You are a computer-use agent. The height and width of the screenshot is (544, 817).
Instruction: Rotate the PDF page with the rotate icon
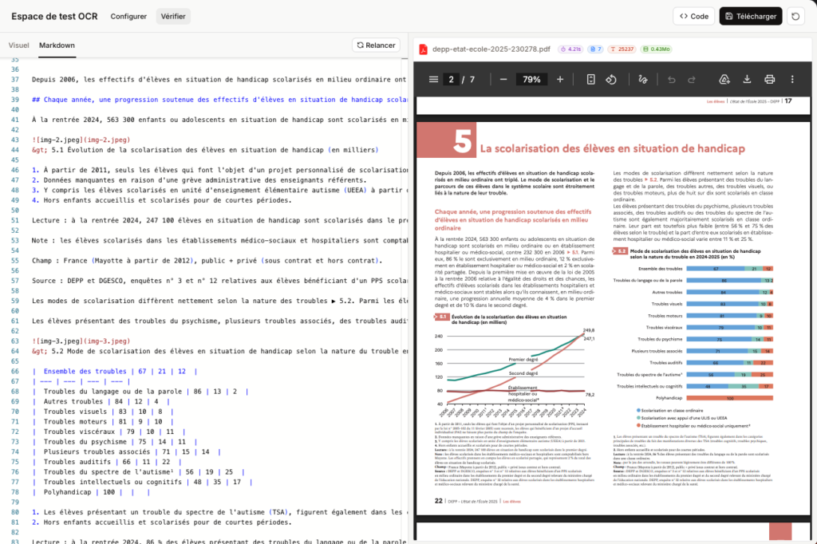point(612,79)
